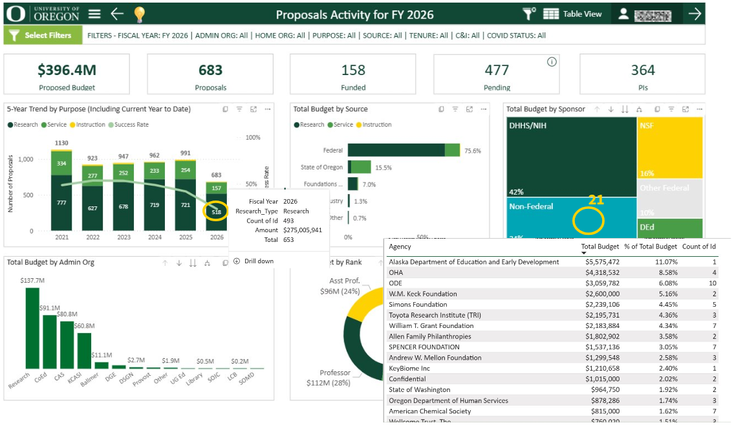Select the DHHS/NIH treemap tile
Image resolution: width=734 pixels, height=425 pixels.
pyautogui.click(x=571, y=157)
